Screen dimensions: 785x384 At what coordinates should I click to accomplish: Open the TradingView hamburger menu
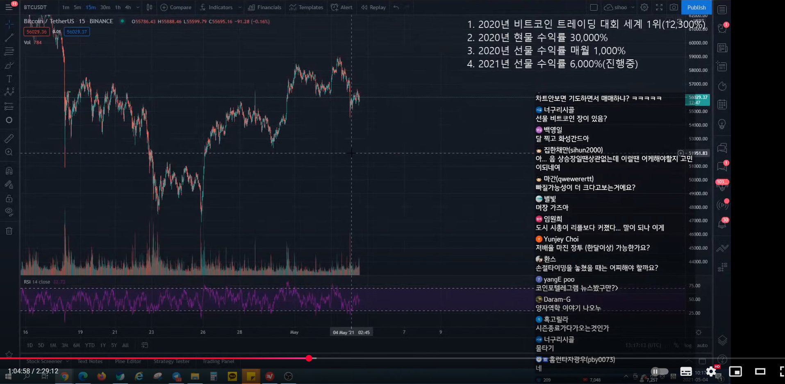click(9, 7)
